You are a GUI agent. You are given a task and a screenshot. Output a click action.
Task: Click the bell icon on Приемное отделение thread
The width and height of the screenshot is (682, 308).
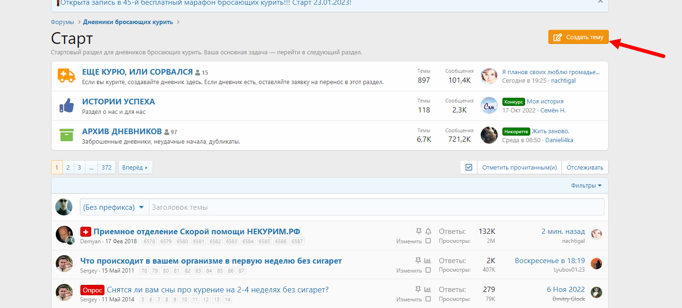[428, 231]
